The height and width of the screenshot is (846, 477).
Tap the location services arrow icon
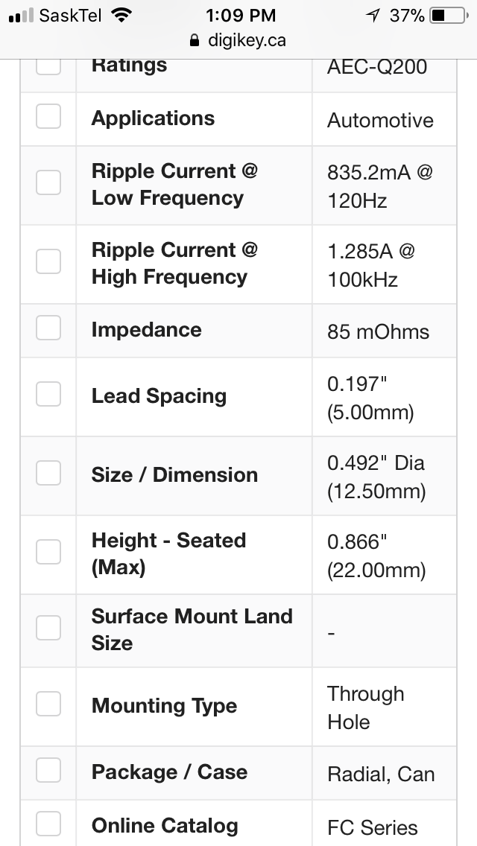coord(373,16)
